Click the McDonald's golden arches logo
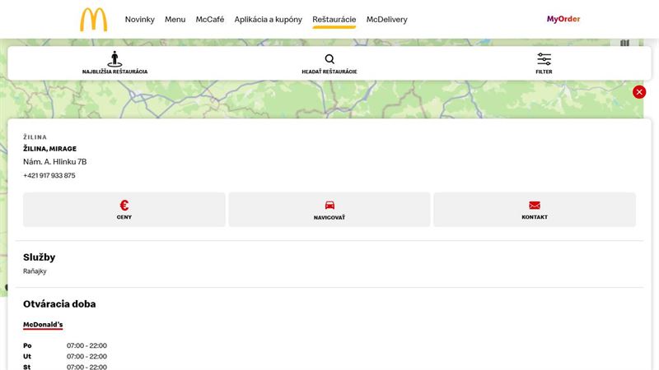The image size is (659, 370). 94,19
